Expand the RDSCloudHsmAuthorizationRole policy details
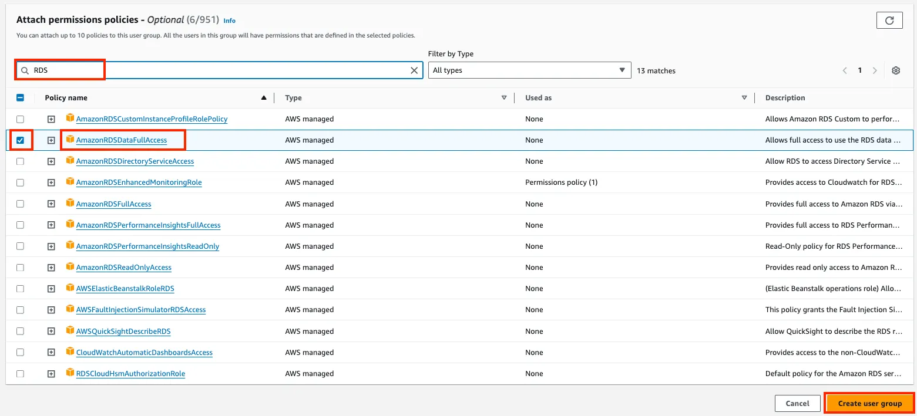Image resolution: width=917 pixels, height=416 pixels. click(x=51, y=374)
